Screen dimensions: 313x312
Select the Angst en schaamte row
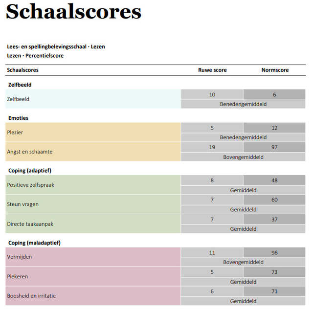click(155, 152)
